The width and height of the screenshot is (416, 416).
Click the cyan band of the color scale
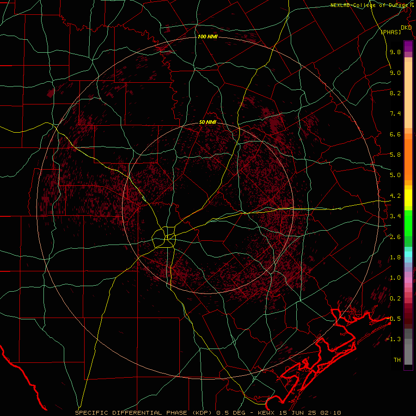[x=408, y=254]
